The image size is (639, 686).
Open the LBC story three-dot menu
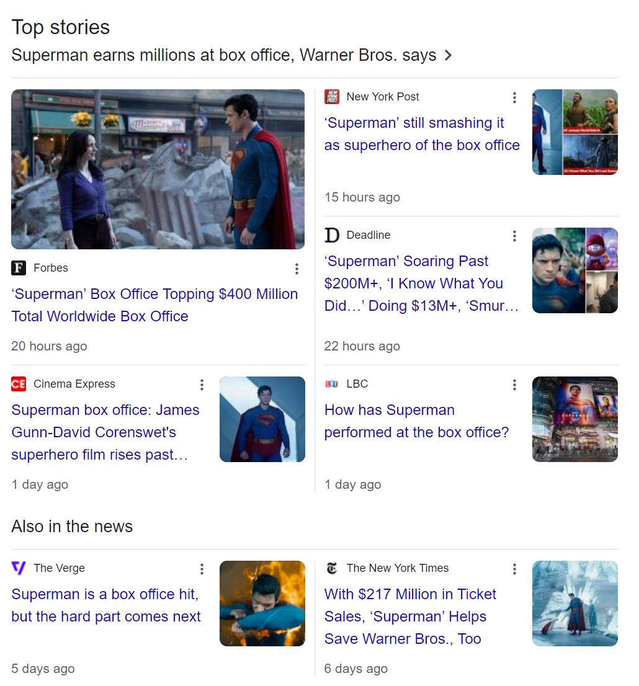pyautogui.click(x=515, y=385)
